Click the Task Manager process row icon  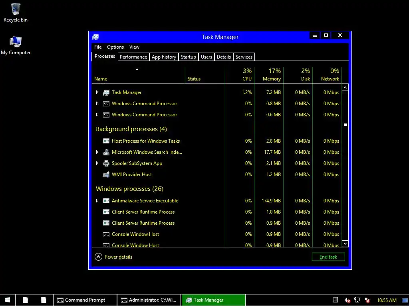(106, 92)
